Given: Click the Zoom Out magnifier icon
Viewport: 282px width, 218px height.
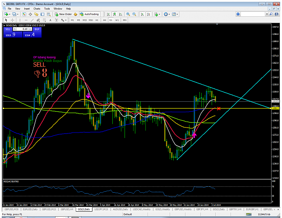Looking at the screenshot, I should click(134, 14).
